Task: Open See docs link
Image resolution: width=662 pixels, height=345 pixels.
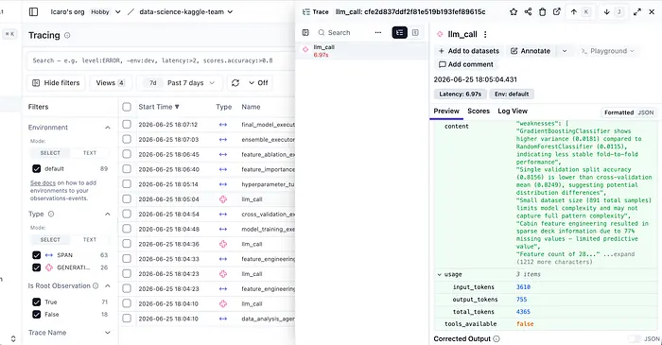Action: 44,183
